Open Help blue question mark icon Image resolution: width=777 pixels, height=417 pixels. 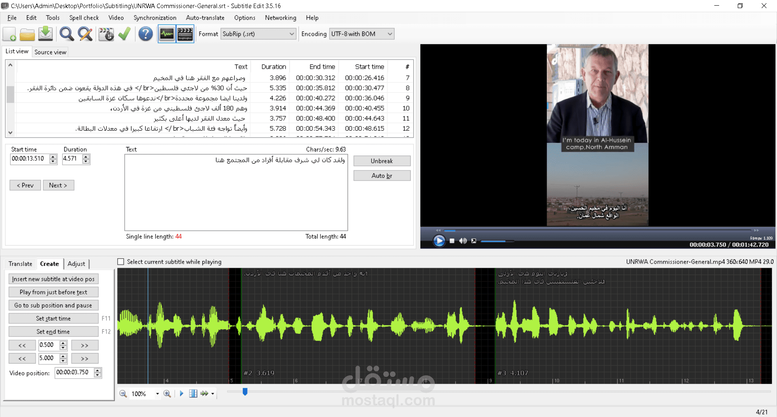point(145,34)
